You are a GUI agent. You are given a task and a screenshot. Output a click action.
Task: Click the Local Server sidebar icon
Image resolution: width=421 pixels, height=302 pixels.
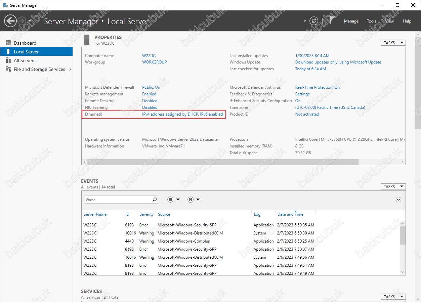click(8, 52)
